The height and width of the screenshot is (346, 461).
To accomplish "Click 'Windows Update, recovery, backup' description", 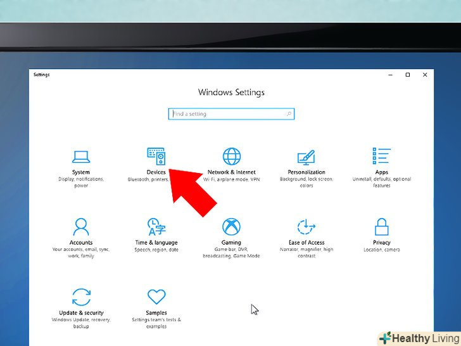I will coord(81,323).
